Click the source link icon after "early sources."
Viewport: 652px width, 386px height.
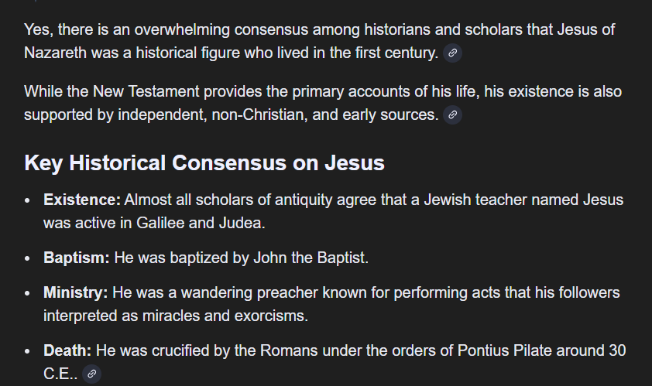click(x=453, y=115)
